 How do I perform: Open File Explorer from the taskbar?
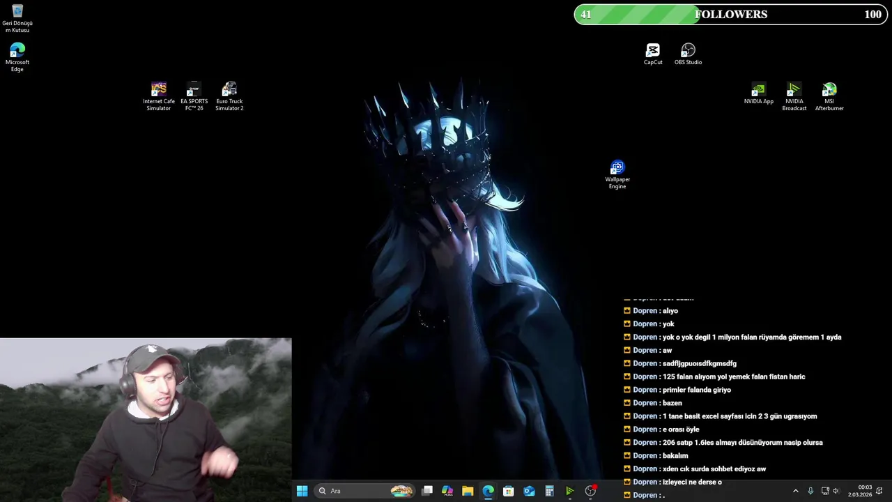(468, 491)
